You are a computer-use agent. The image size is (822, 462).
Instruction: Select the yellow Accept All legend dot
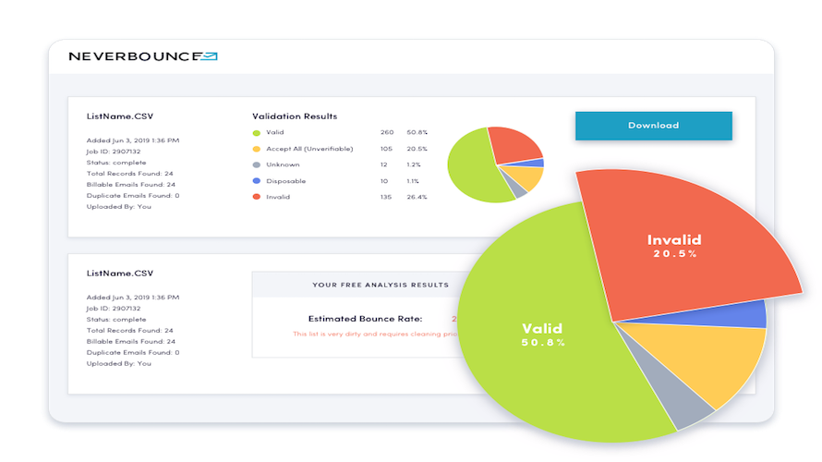coord(257,149)
